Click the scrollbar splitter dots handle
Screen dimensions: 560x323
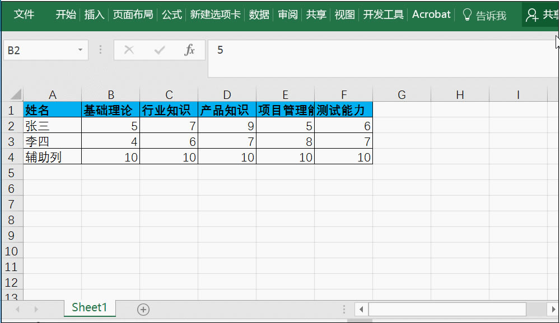point(343,308)
